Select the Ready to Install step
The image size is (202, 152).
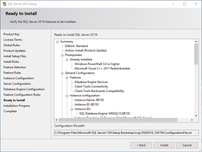click(14, 100)
